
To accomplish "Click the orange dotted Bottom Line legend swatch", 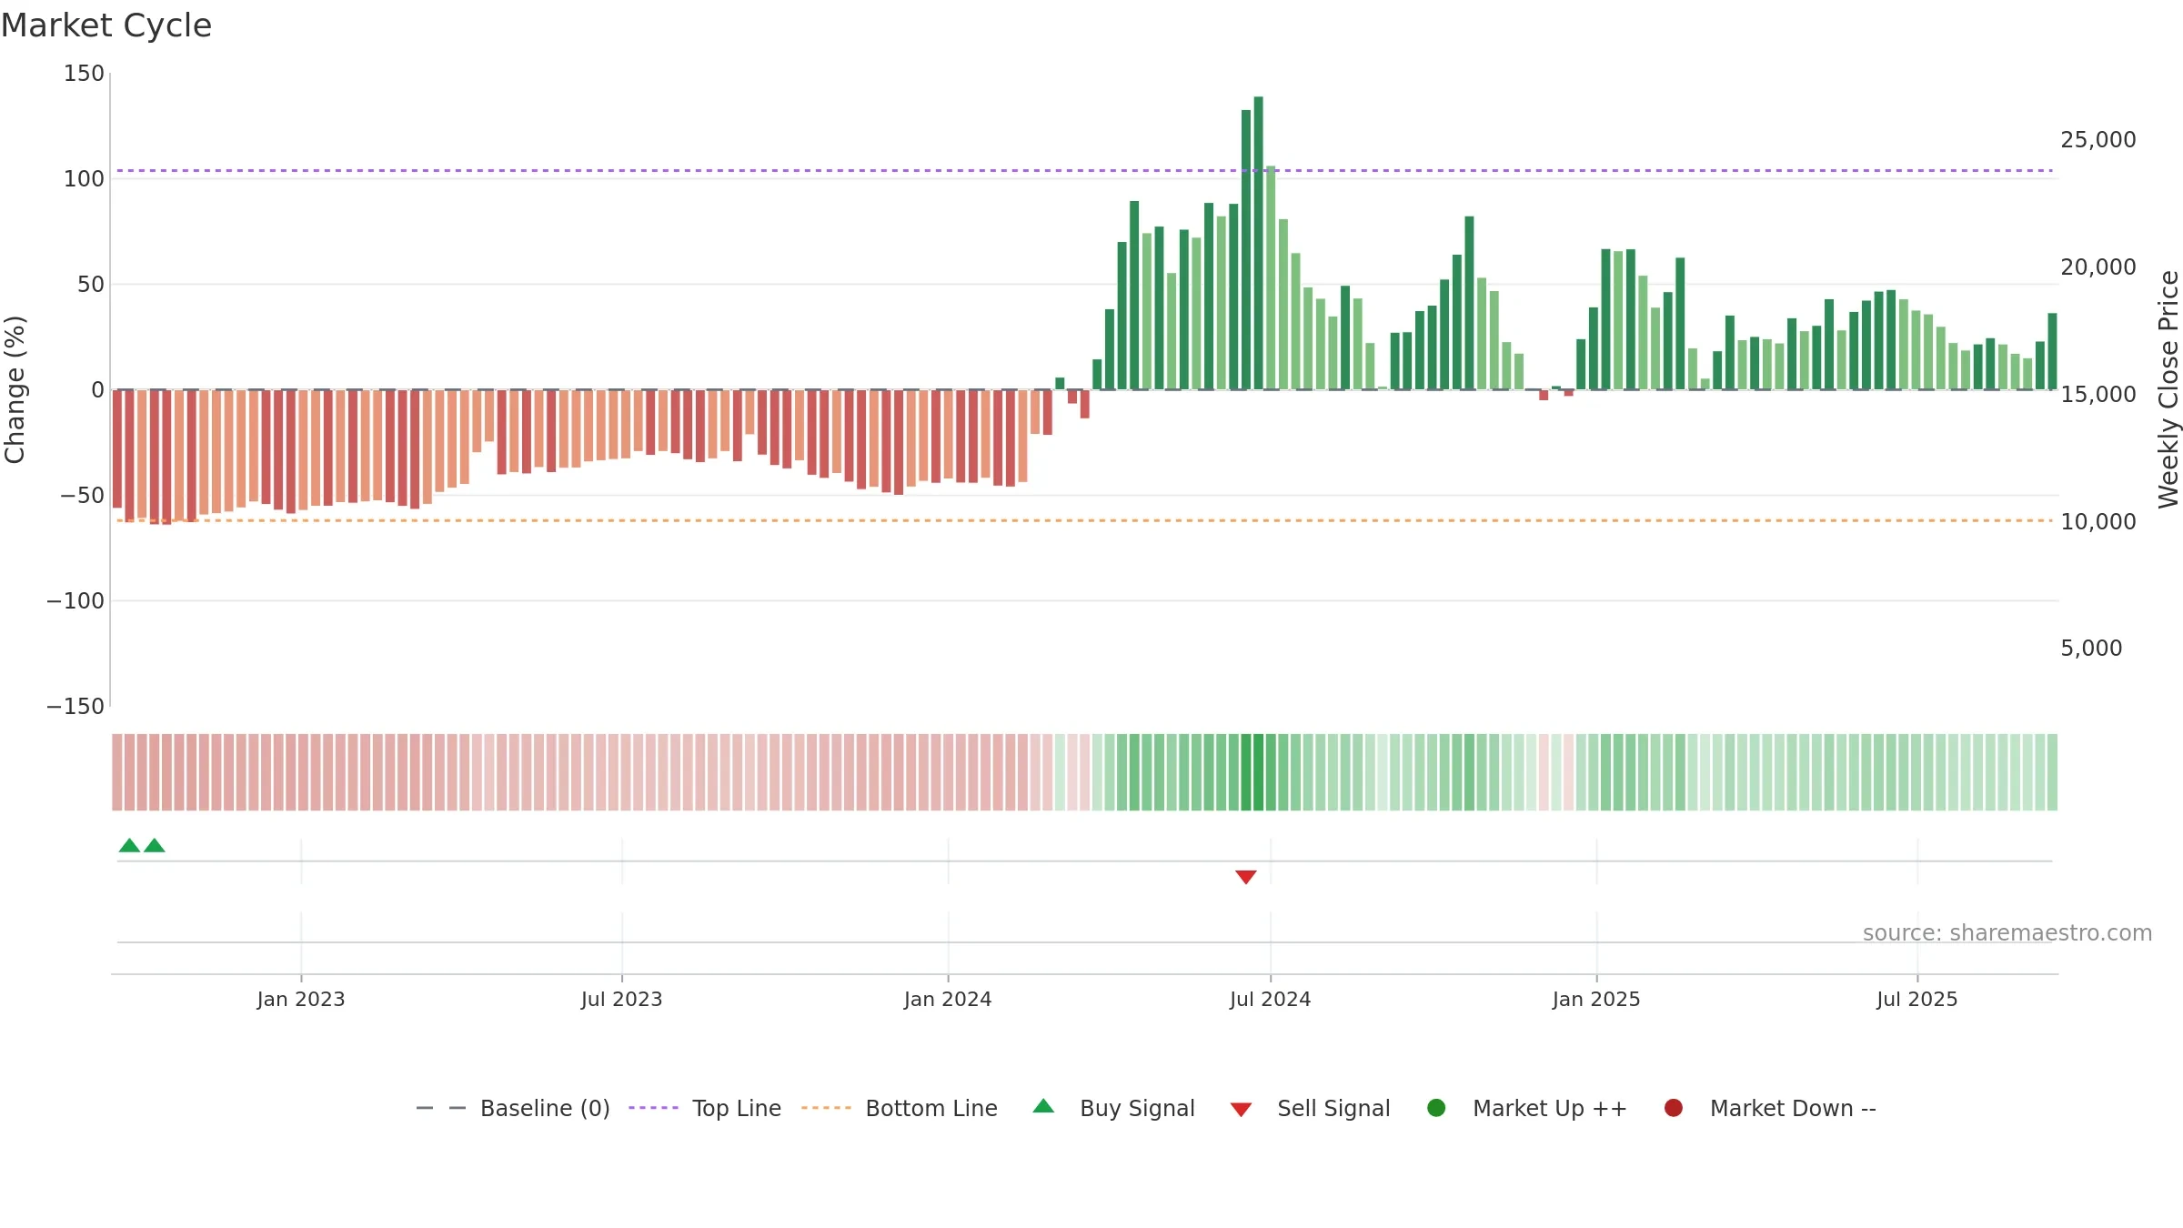I will pos(826,1108).
